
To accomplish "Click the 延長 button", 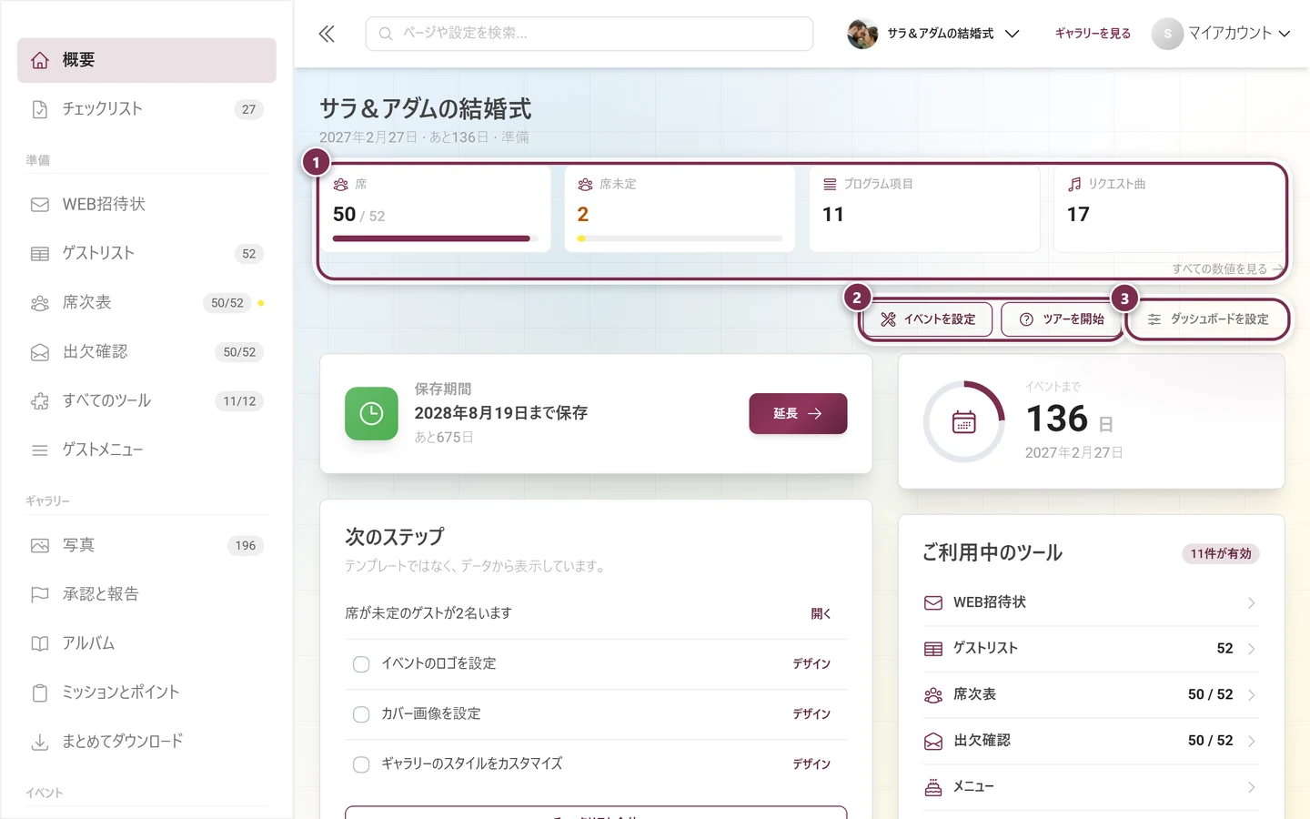I will tap(798, 414).
